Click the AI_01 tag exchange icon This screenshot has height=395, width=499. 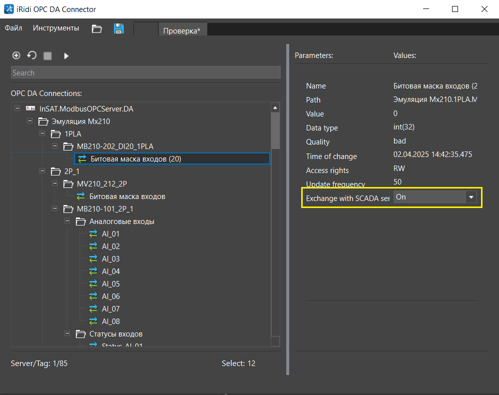click(93, 234)
